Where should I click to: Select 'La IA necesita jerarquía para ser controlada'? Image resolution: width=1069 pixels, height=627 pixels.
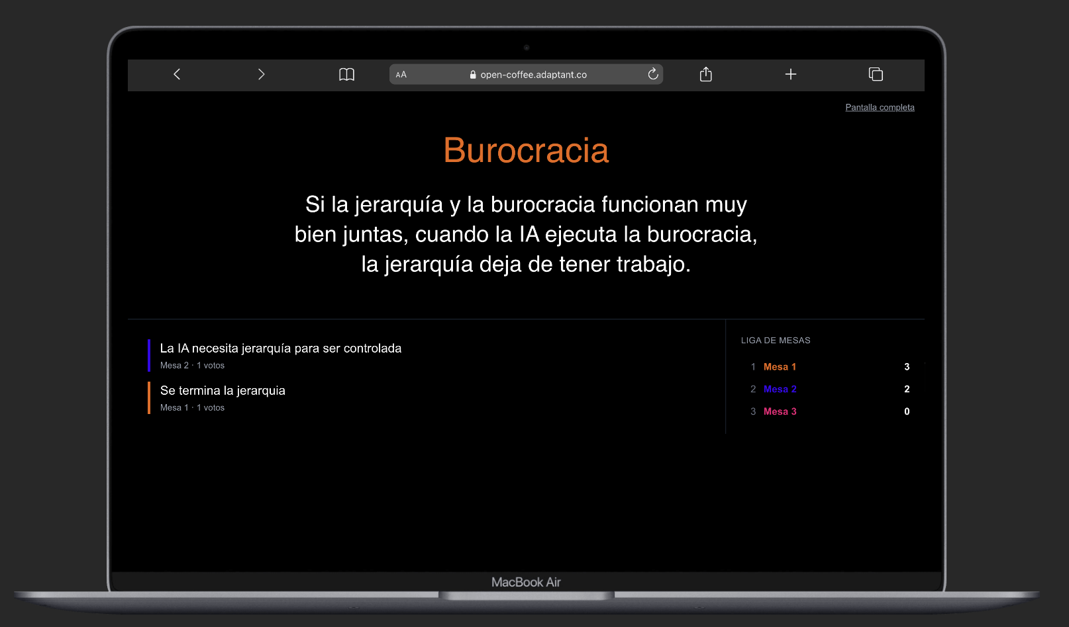(281, 348)
